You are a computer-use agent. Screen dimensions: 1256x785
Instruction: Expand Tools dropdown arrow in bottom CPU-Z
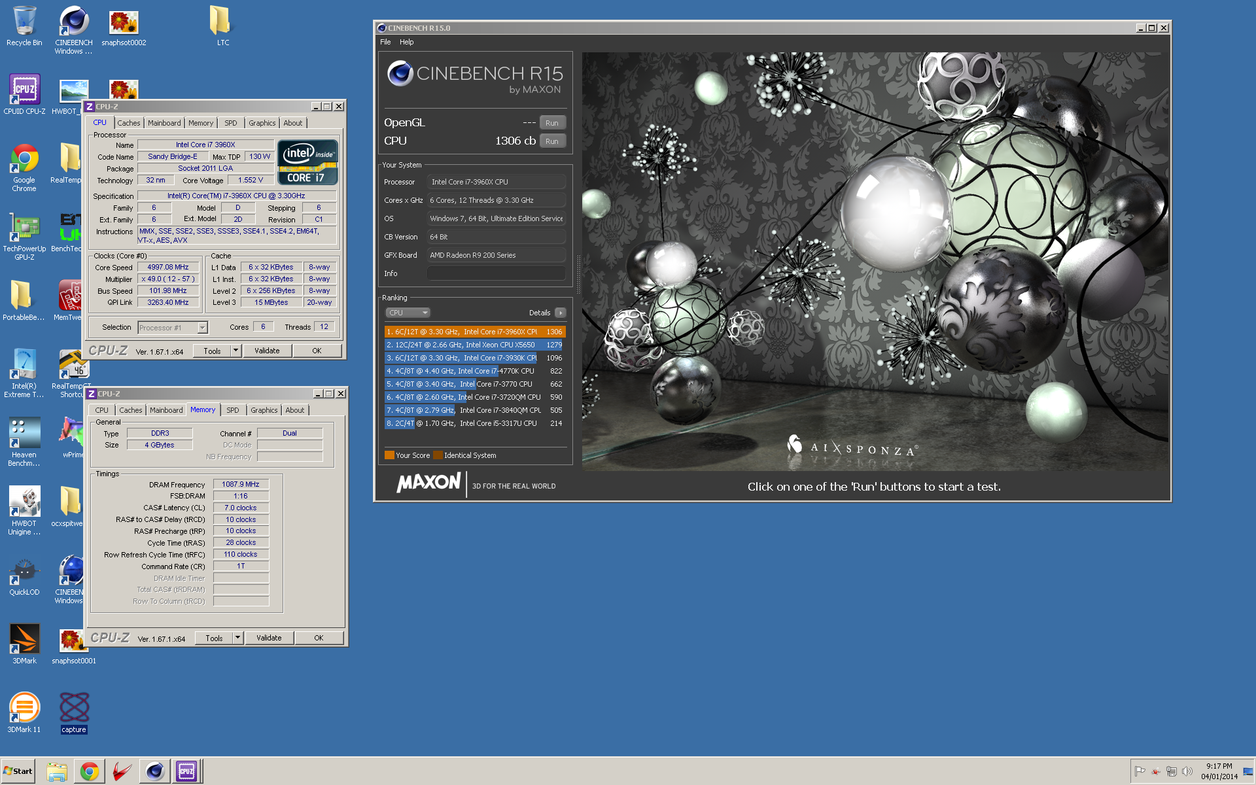click(238, 638)
